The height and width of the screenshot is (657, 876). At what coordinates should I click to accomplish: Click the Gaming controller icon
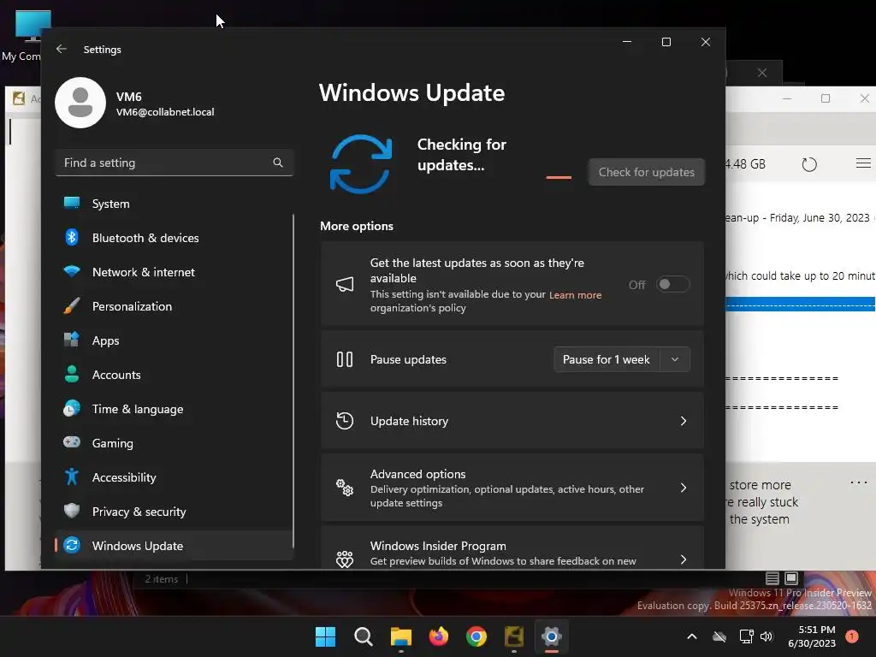pyautogui.click(x=72, y=442)
